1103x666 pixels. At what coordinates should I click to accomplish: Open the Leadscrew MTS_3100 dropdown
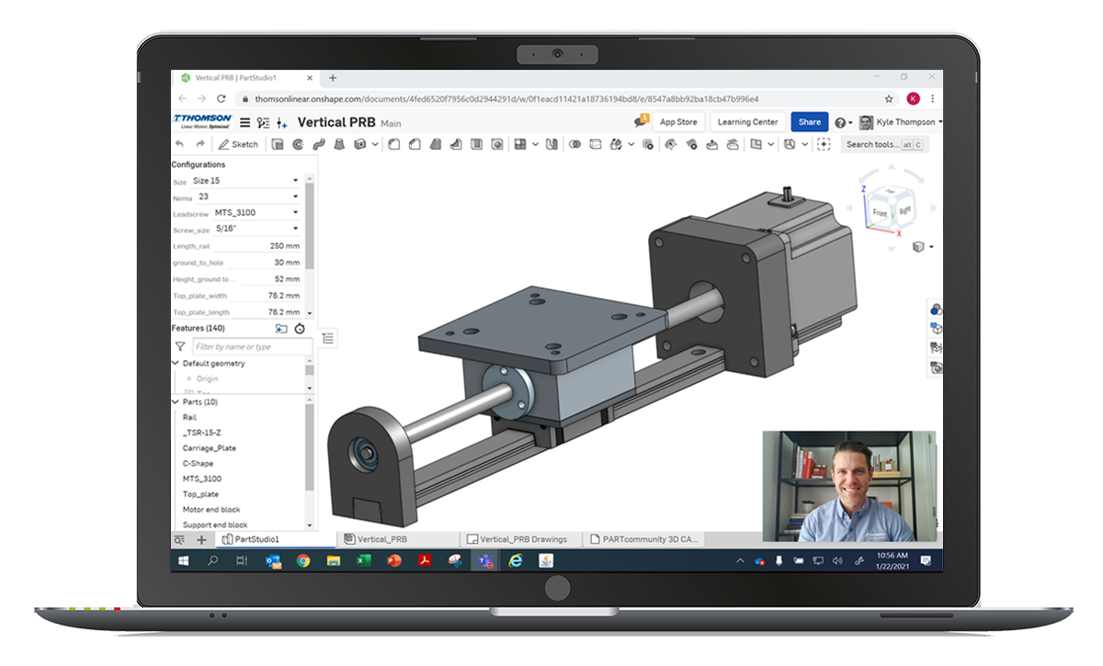pos(256,212)
